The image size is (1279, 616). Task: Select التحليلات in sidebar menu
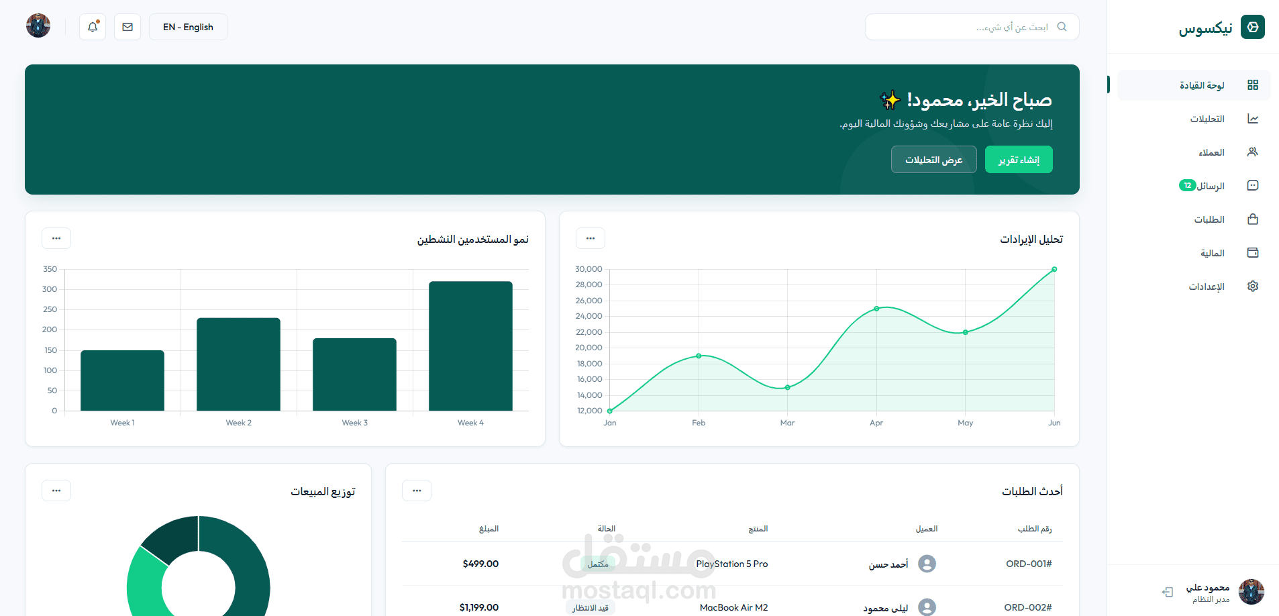[1194, 119]
